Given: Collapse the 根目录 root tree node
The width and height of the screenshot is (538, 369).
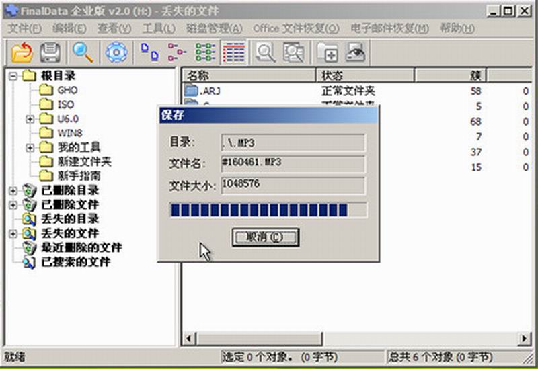Looking at the screenshot, I should coord(13,75).
